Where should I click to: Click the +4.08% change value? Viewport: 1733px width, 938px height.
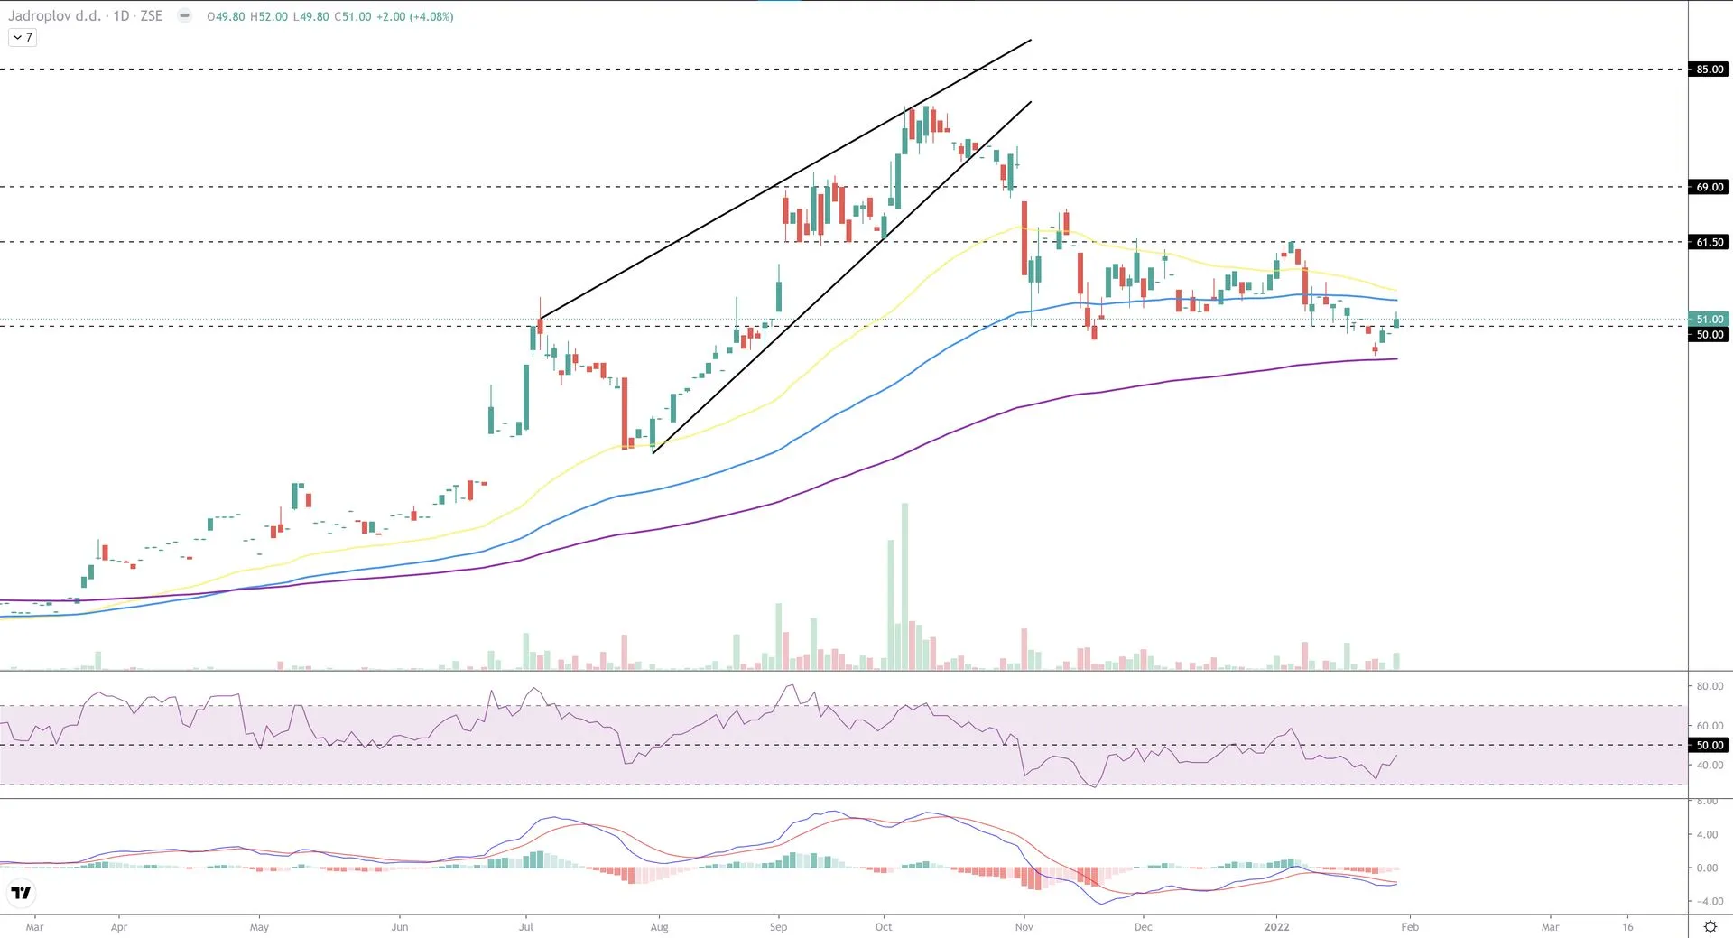point(431,16)
